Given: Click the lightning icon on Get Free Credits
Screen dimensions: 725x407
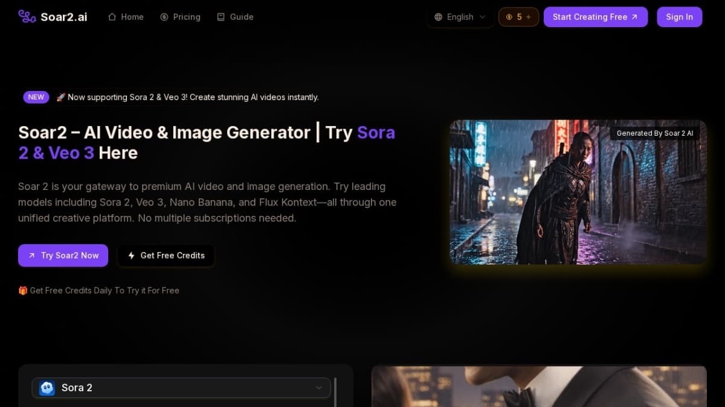Looking at the screenshot, I should [x=131, y=256].
